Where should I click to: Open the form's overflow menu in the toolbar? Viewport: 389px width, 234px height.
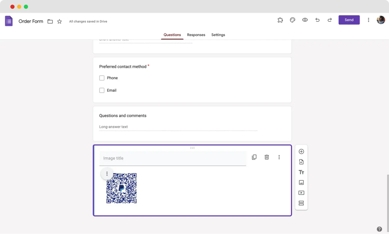[x=368, y=20]
